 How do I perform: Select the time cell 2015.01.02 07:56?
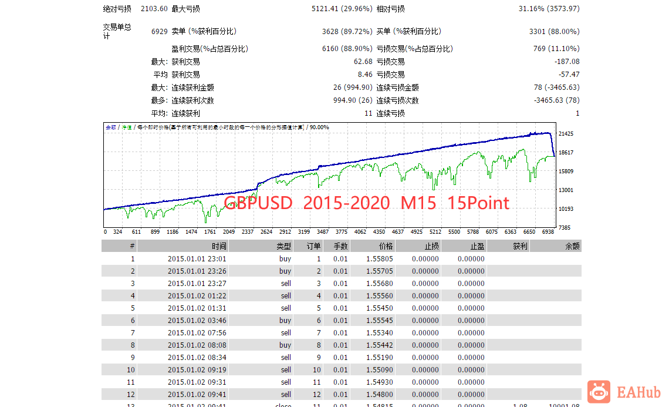(x=197, y=332)
